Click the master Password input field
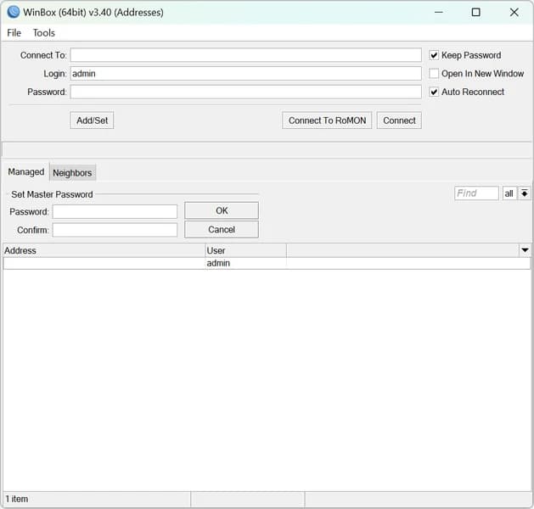Screen dimensions: 534x509 tap(115, 211)
